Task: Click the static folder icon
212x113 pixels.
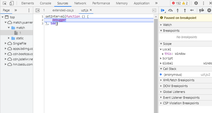Action: 13,38
